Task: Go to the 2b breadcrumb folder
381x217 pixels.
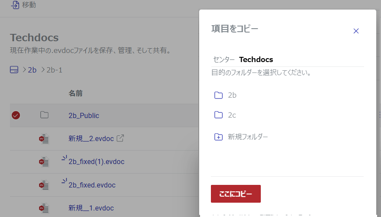Action: (32, 70)
